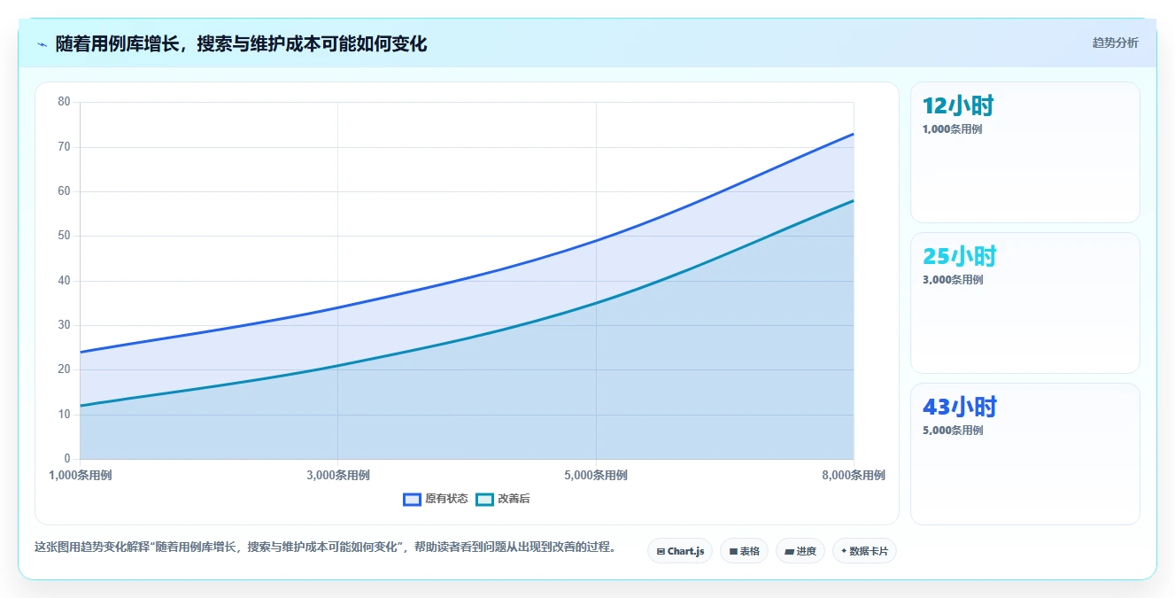Click the 70 y-axis value
This screenshot has width=1175, height=598.
click(64, 147)
